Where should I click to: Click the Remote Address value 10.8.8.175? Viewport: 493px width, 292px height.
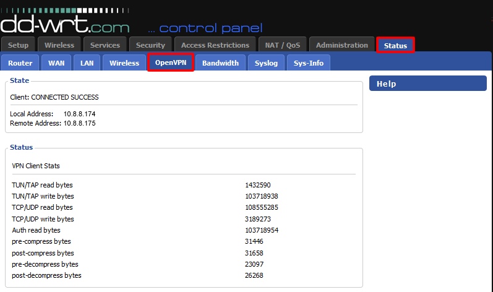click(x=79, y=123)
